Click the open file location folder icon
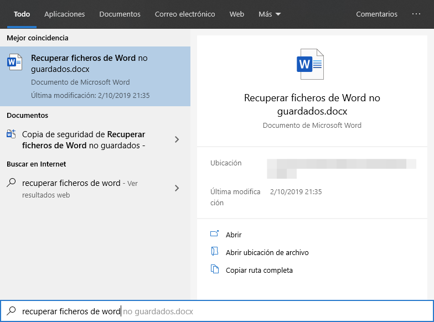 pyautogui.click(x=215, y=251)
